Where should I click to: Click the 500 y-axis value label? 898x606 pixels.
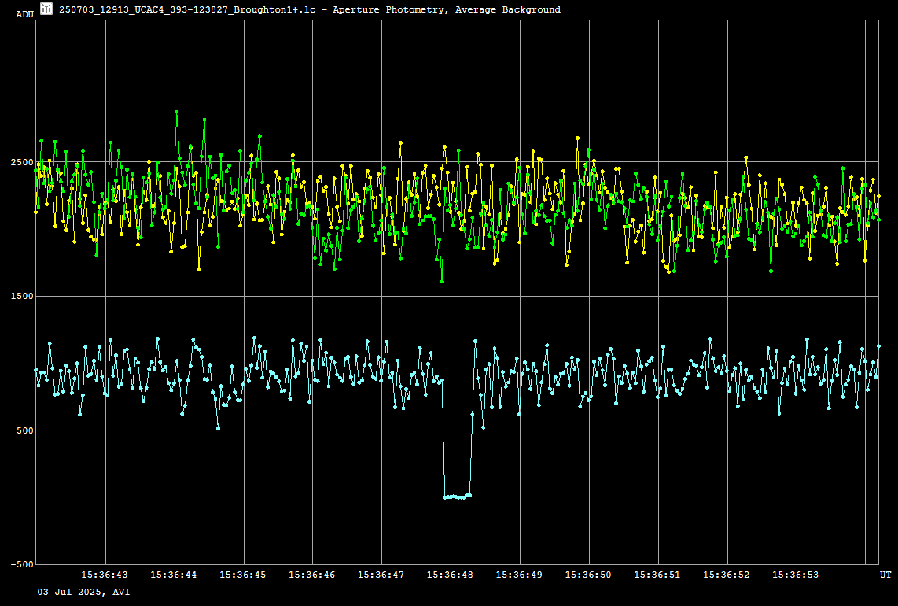[x=24, y=430]
